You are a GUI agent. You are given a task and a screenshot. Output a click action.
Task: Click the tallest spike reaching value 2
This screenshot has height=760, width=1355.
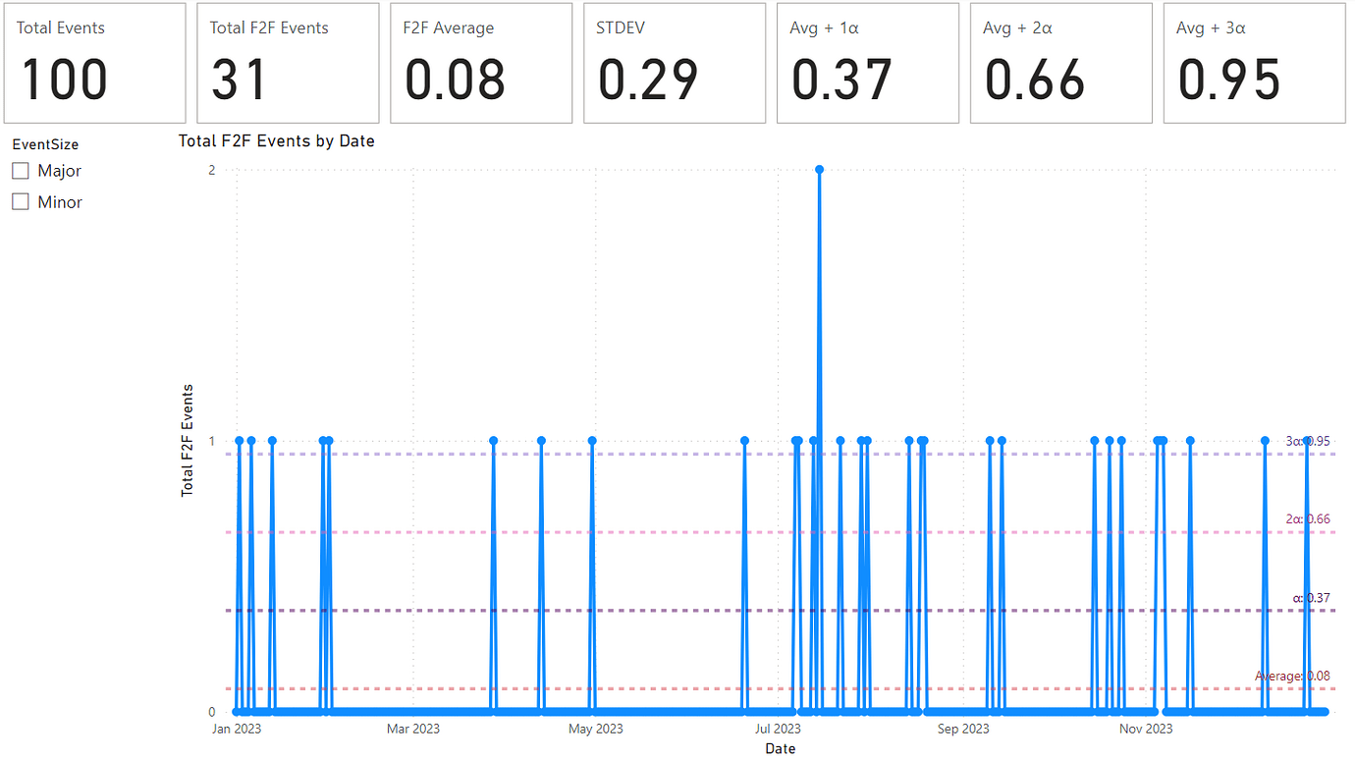[x=820, y=170]
